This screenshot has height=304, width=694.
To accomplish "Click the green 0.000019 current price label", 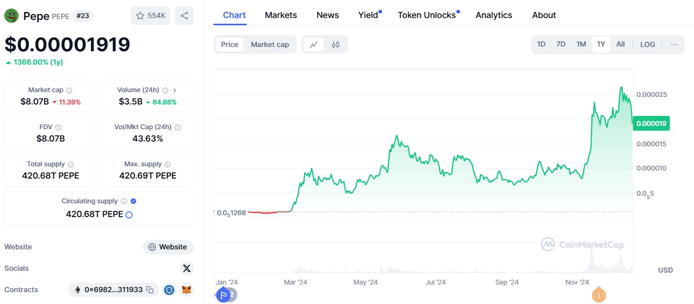I will (651, 123).
